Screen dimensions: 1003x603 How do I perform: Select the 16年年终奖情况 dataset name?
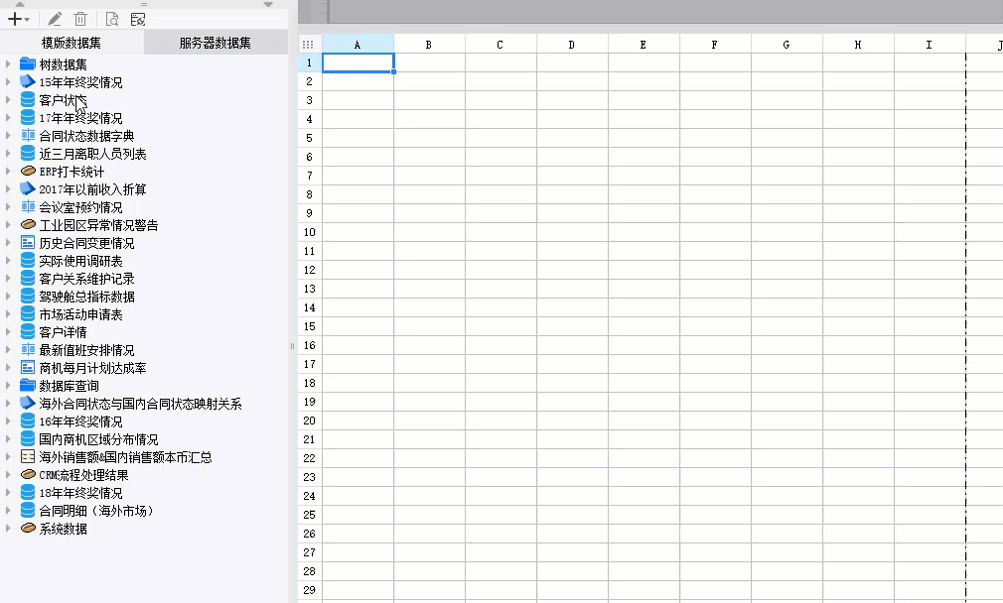click(x=80, y=422)
